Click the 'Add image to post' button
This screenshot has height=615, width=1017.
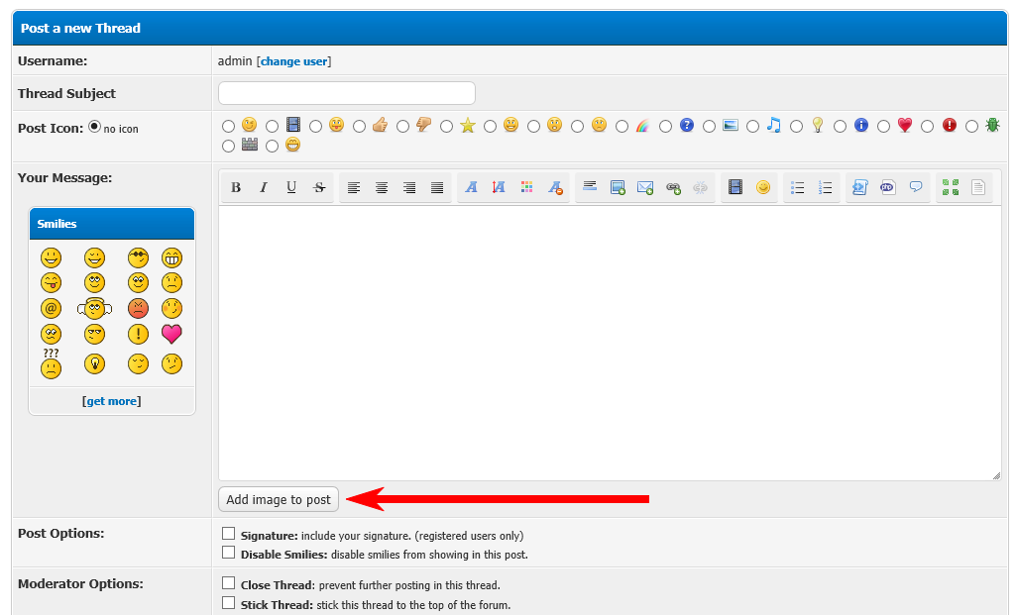point(279,500)
